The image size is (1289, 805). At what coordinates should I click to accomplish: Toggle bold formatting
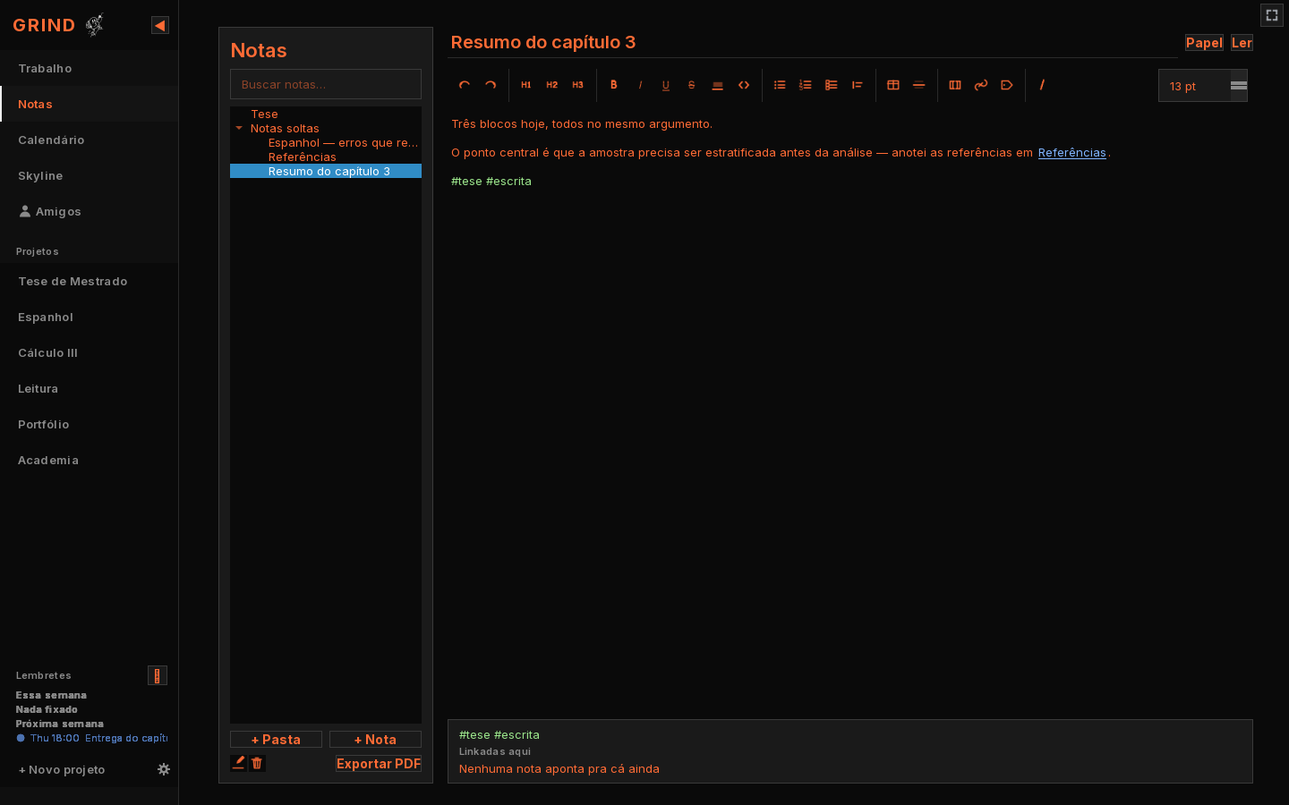[614, 85]
